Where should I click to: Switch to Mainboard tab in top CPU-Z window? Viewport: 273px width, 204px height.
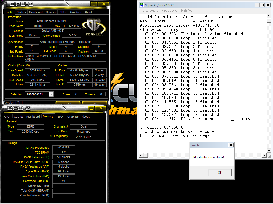(x=36, y=12)
